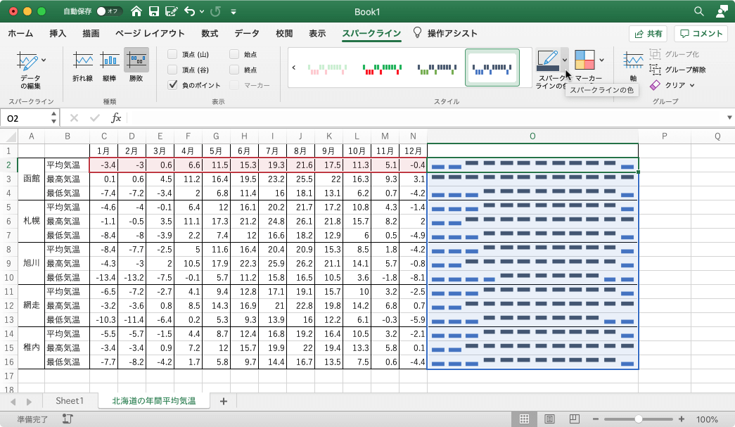Open the 挿入 tab

click(x=58, y=33)
